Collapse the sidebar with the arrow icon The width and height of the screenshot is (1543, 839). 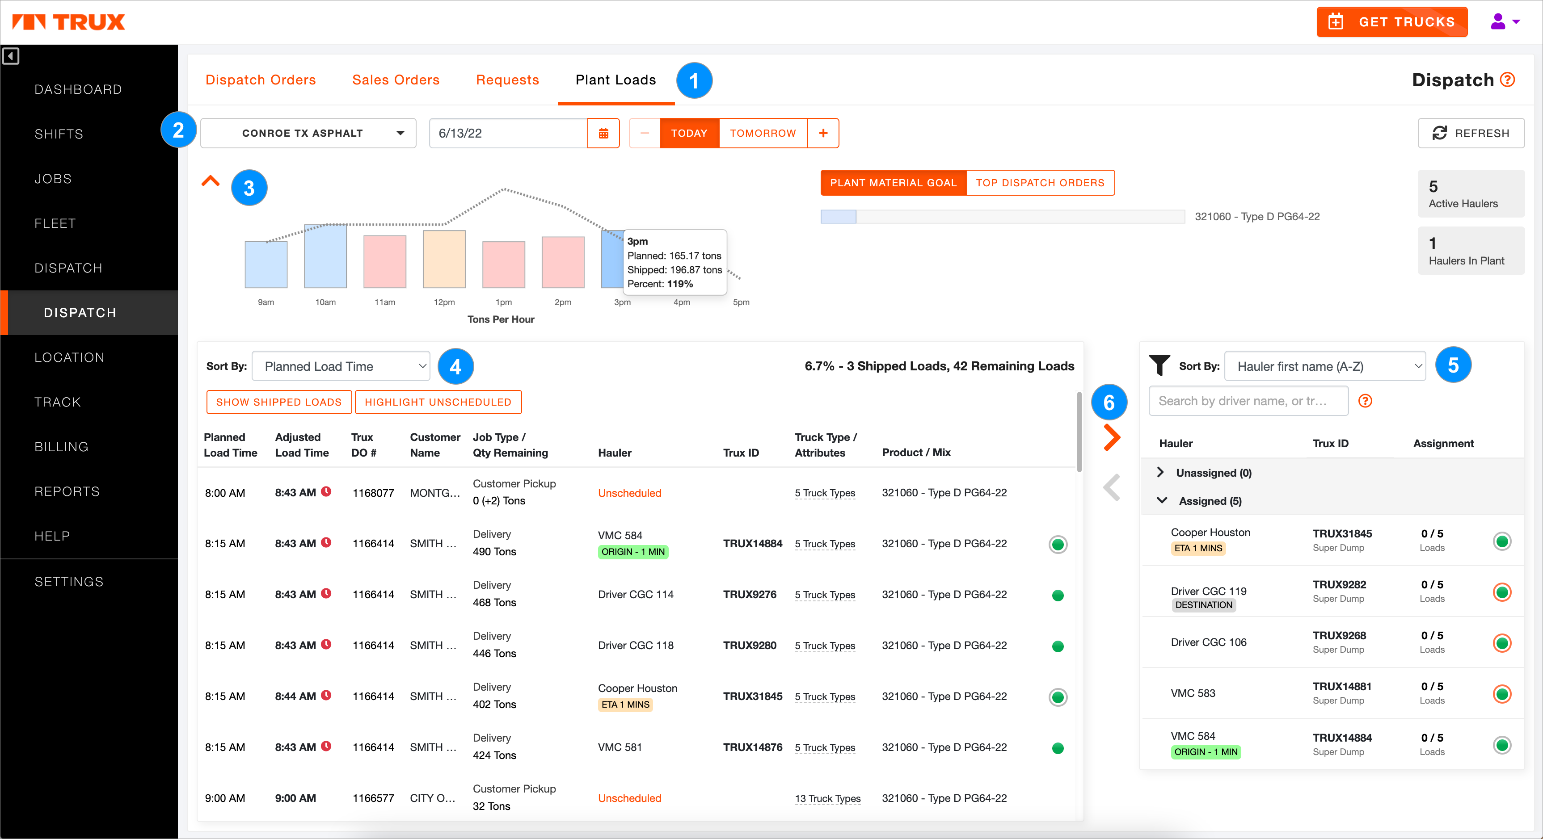click(11, 56)
